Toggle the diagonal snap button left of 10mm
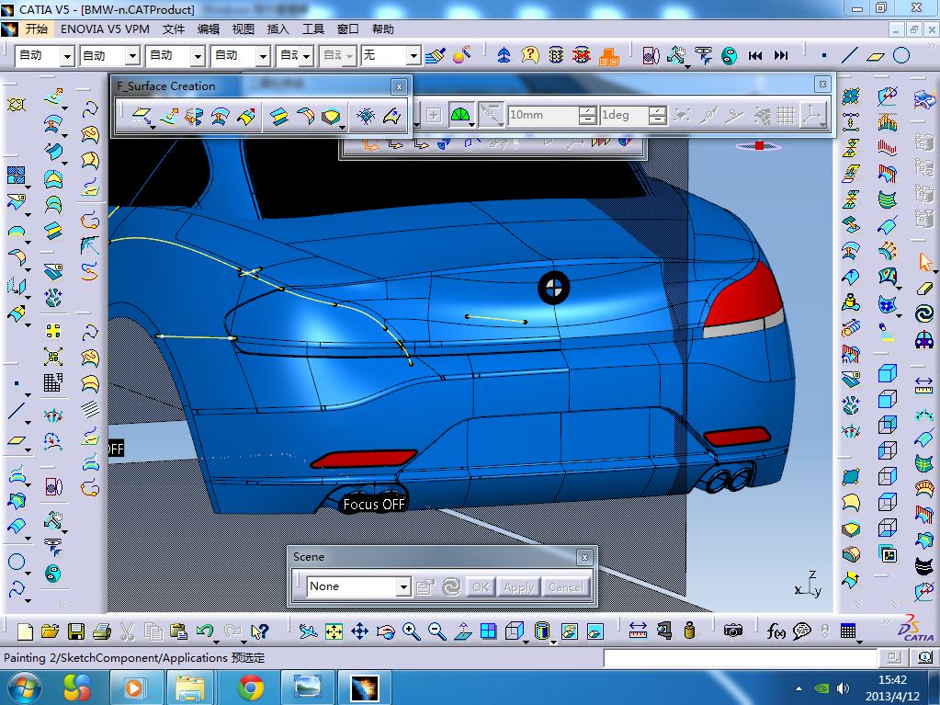 [490, 115]
